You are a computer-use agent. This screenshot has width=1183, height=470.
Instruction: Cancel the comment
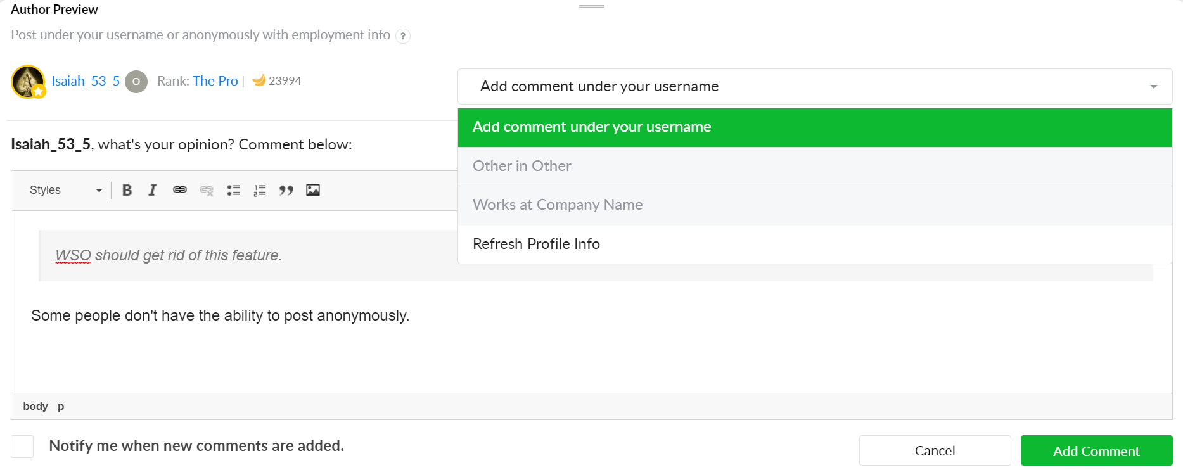point(935,450)
